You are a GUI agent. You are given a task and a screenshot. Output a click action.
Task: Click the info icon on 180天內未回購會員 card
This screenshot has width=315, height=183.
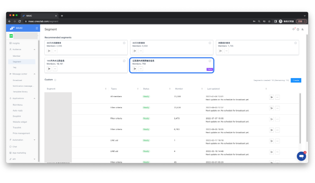coord(124,61)
